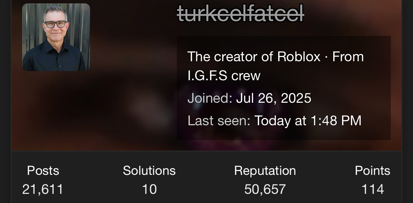This screenshot has height=203, width=413.
Task: Click the 'Last seen:' label
Action: coord(219,121)
